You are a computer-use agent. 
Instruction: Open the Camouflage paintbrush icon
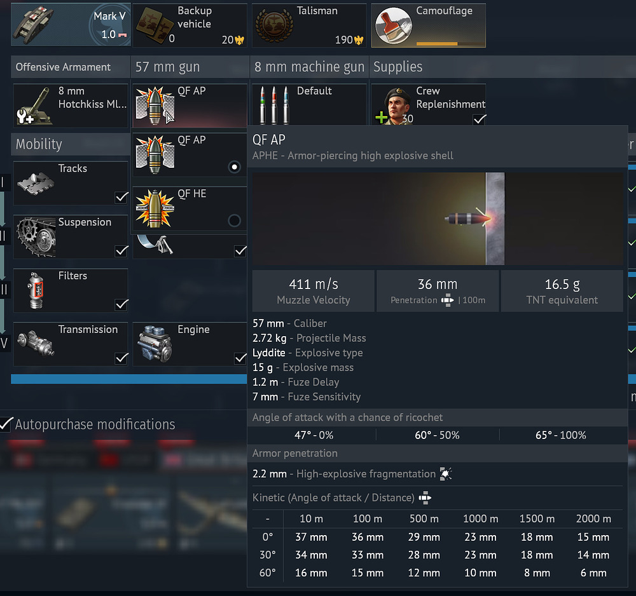393,25
